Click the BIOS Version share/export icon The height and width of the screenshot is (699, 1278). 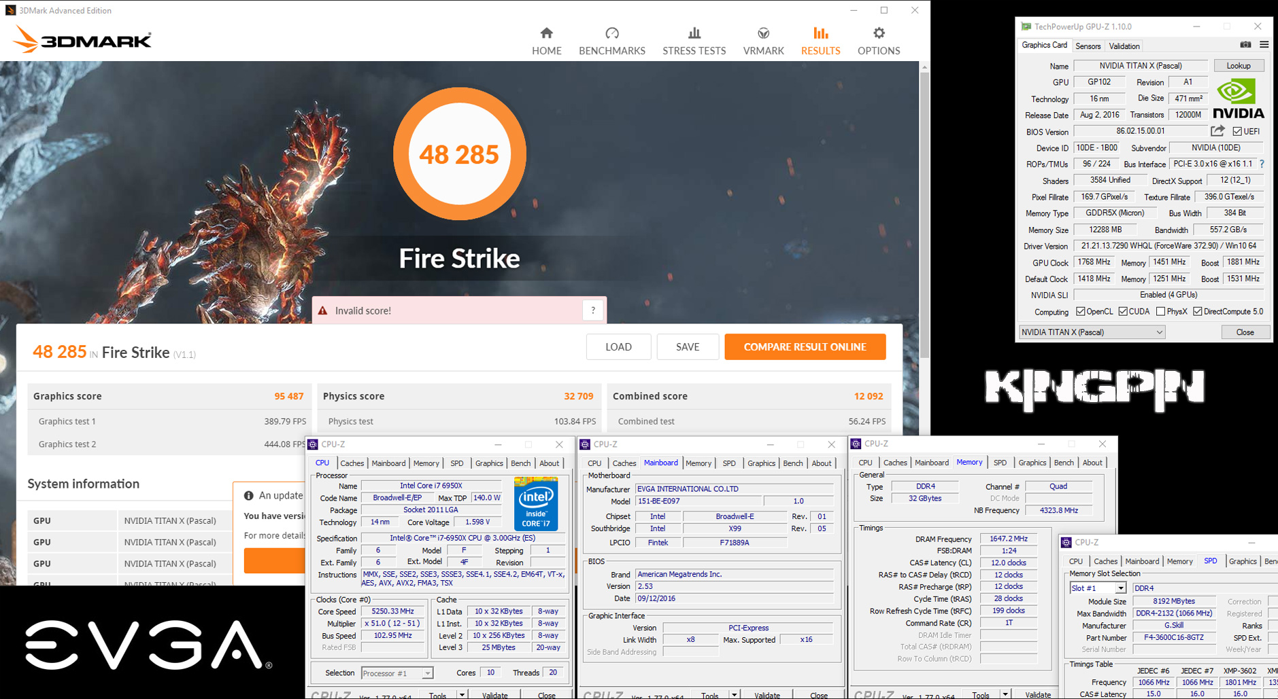coord(1217,131)
